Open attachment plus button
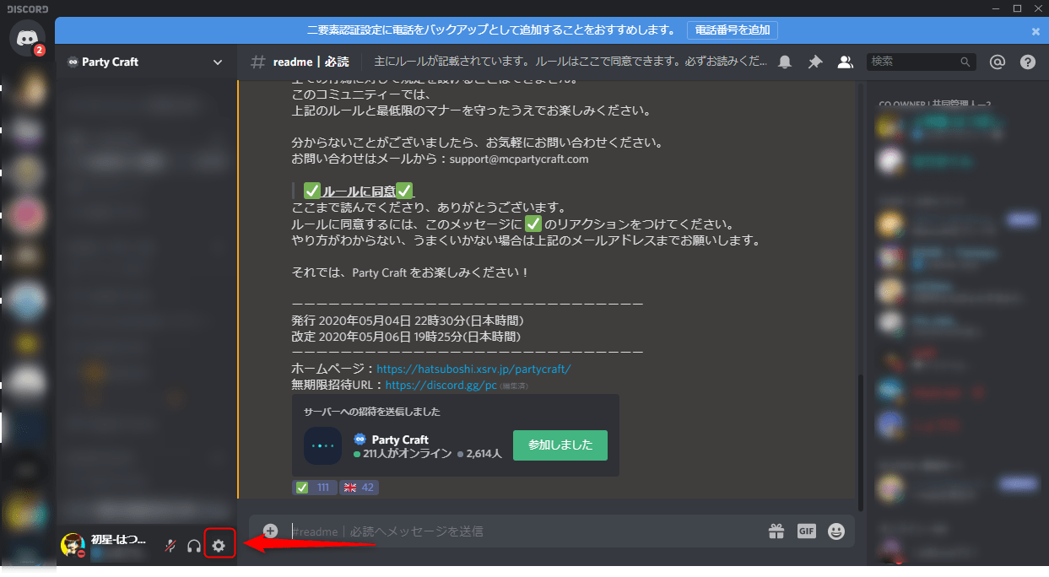This screenshot has width=1049, height=577. [270, 531]
